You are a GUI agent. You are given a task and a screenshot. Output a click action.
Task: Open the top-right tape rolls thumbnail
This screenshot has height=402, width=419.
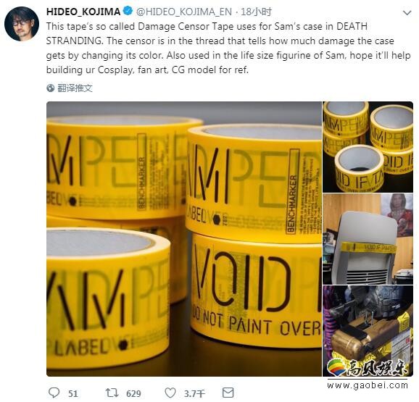point(368,147)
